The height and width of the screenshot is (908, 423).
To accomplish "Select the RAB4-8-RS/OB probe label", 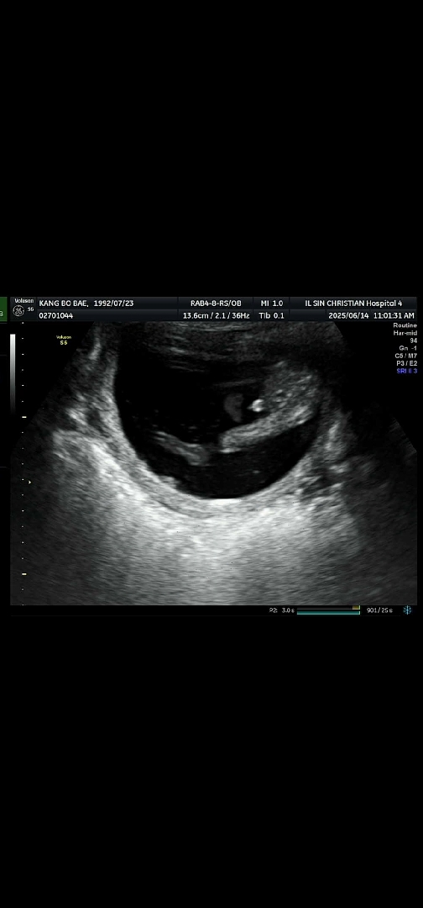I will (217, 303).
